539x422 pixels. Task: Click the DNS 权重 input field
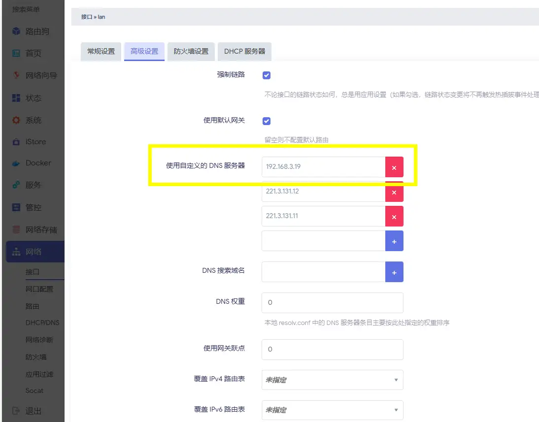point(333,303)
